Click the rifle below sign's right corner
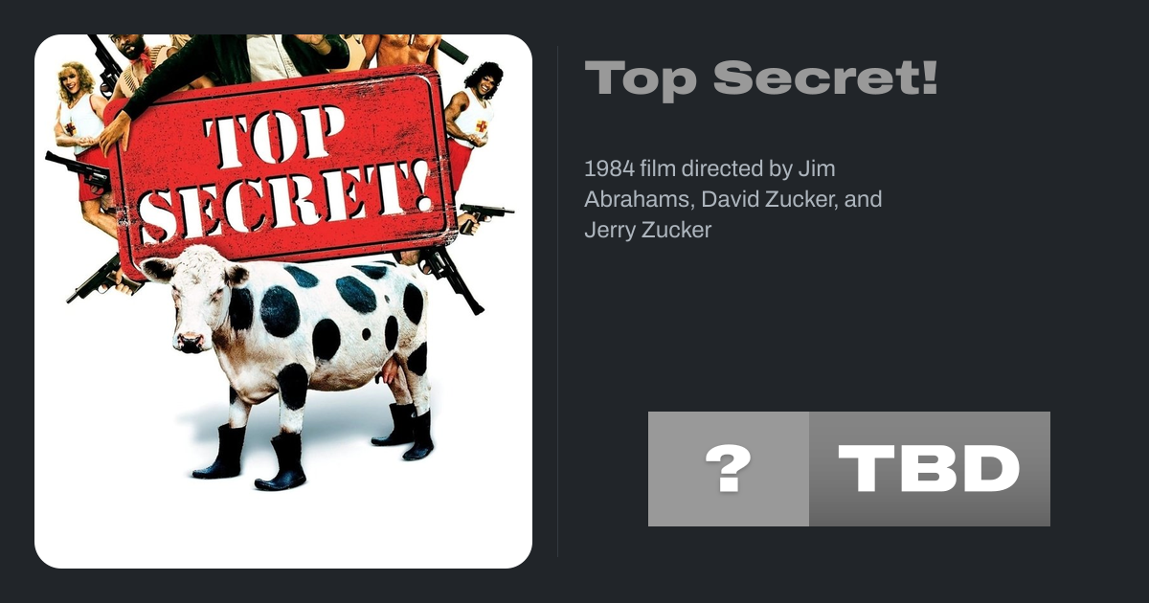The width and height of the screenshot is (1149, 603). [450, 278]
